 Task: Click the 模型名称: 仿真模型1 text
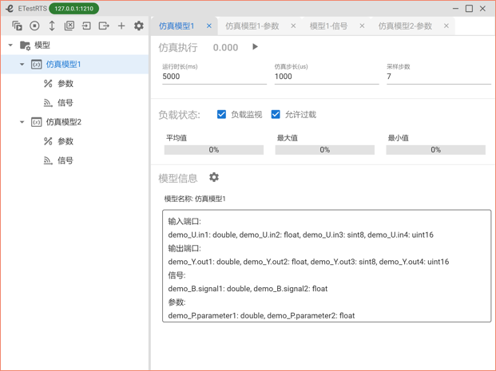pyautogui.click(x=195, y=199)
